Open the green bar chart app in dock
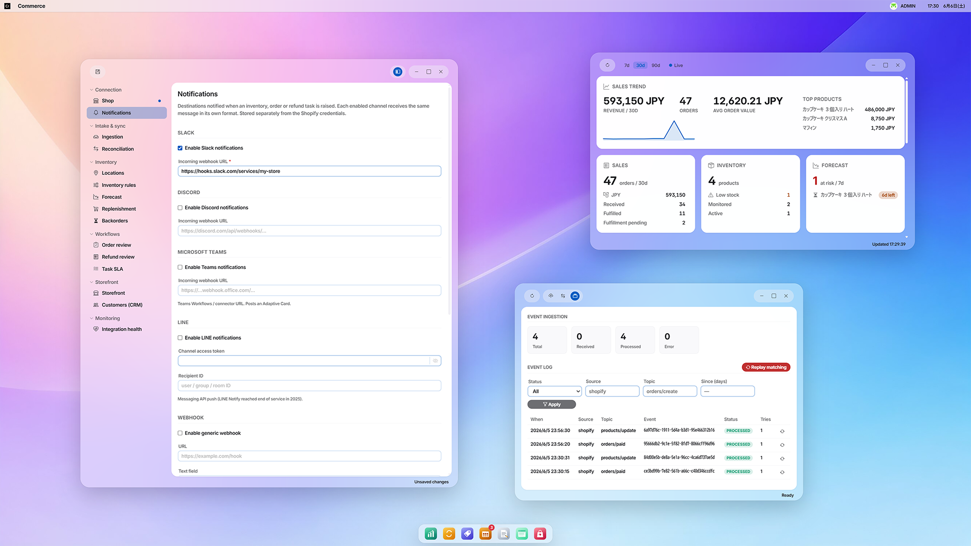The height and width of the screenshot is (546, 971). click(431, 534)
